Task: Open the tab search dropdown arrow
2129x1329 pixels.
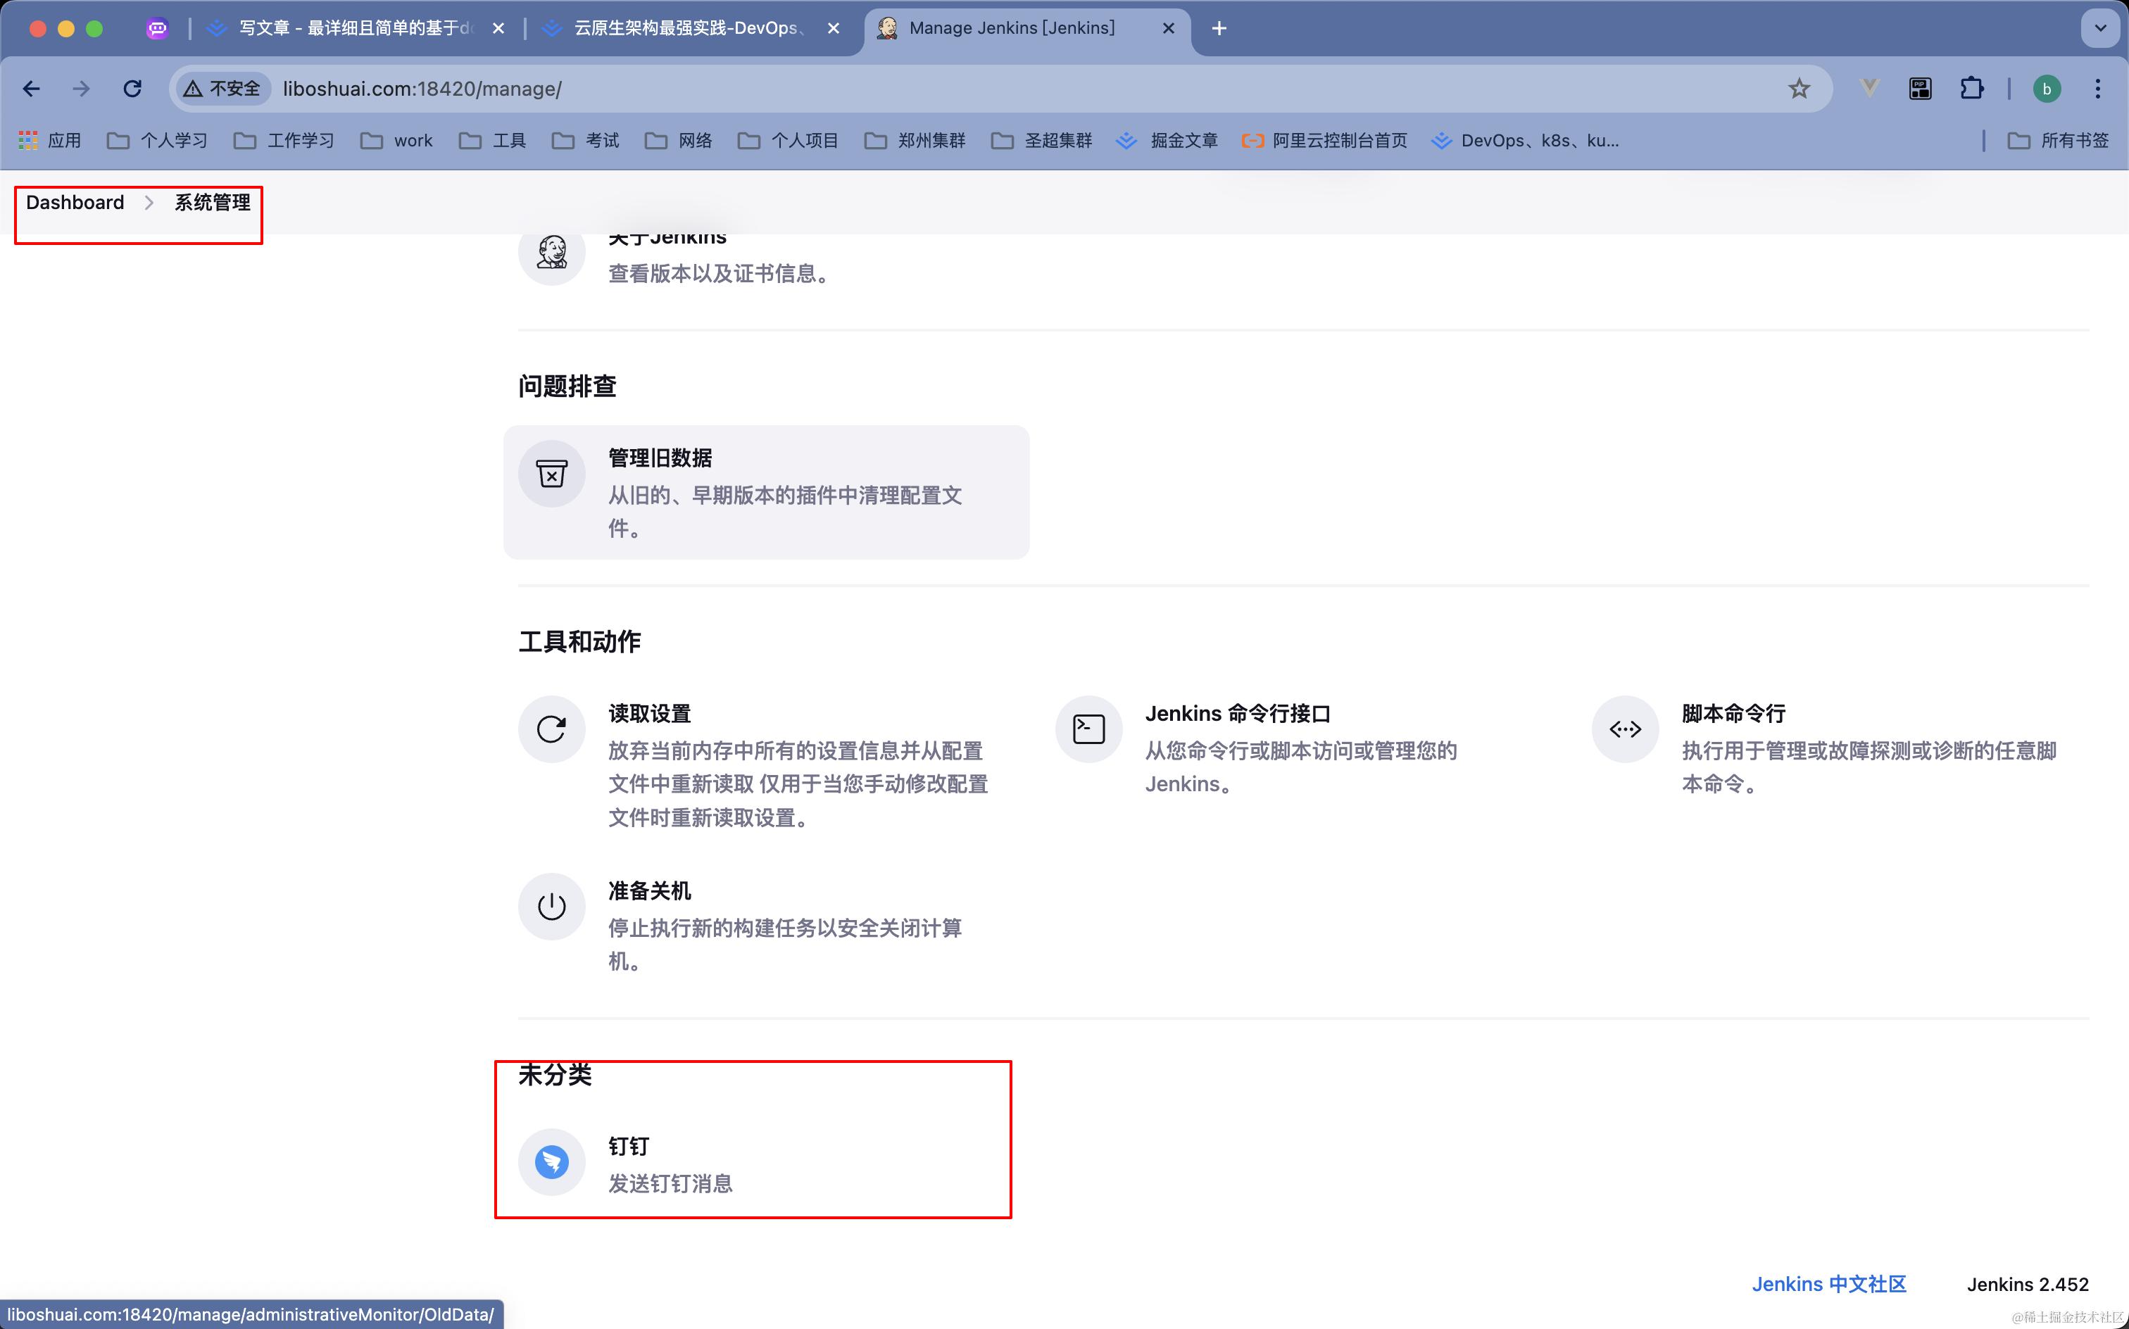Action: (x=2100, y=28)
